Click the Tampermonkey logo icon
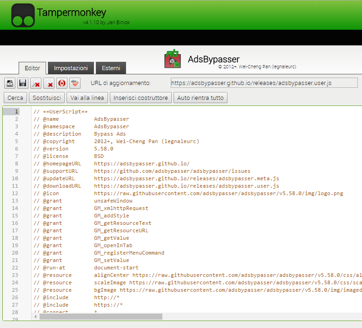362x328 pixels. click(x=23, y=15)
